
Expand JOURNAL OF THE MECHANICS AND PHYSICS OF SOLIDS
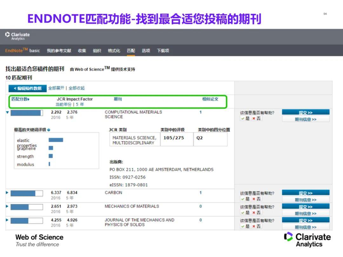(7, 220)
